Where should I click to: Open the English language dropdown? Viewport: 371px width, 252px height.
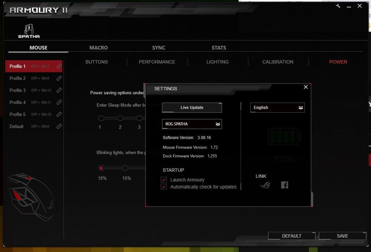[277, 108]
